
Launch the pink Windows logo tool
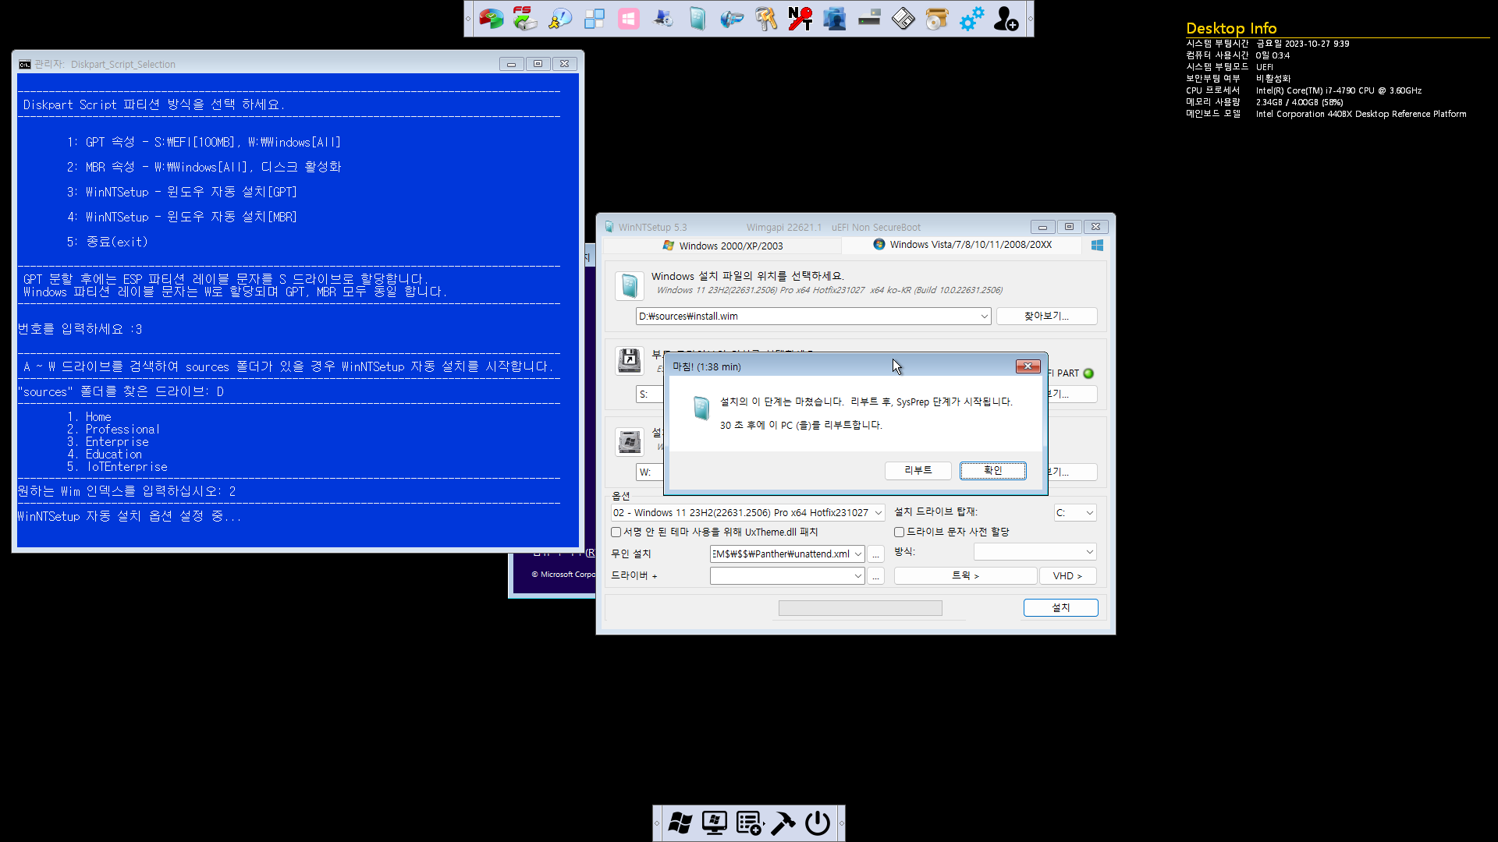coord(628,19)
